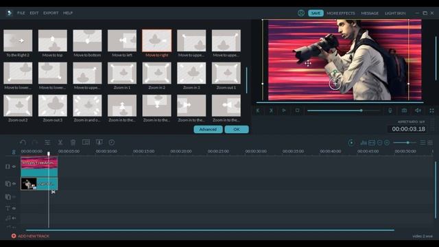The height and width of the screenshot is (247, 439).
Task: Take a snapshot with camera icon
Action: pos(404,110)
